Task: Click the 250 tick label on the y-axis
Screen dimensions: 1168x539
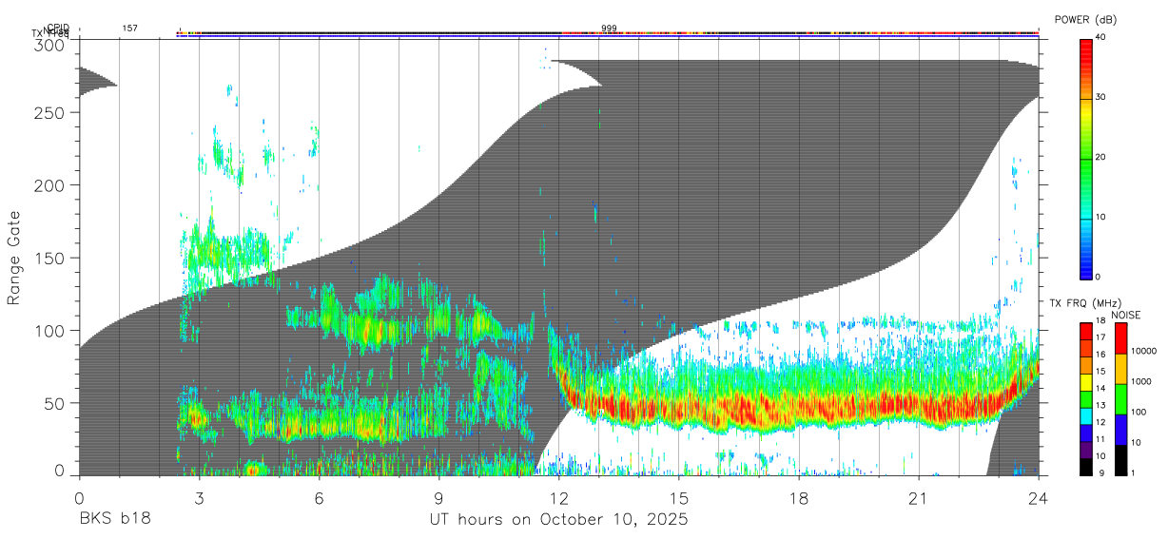Action: point(49,112)
